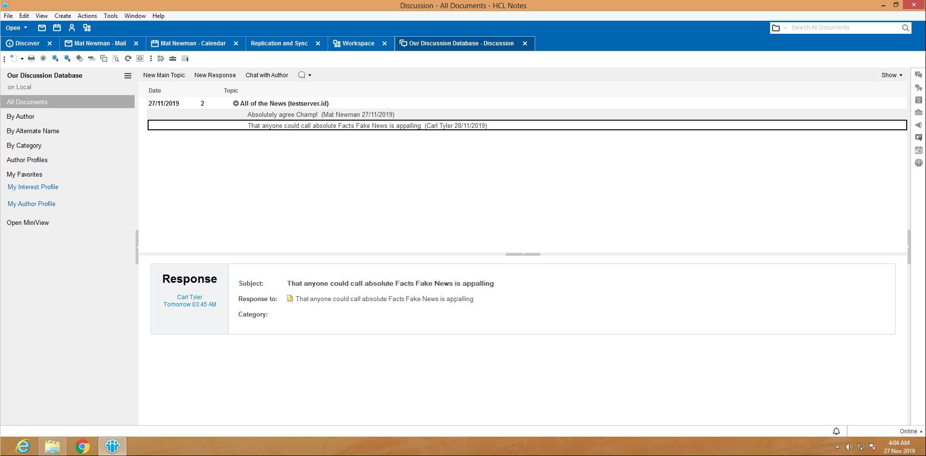The image size is (926, 456).
Task: Expand the Show dropdown
Action: (x=891, y=75)
